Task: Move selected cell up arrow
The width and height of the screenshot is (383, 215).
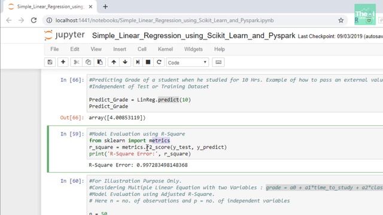Action: click(114, 62)
